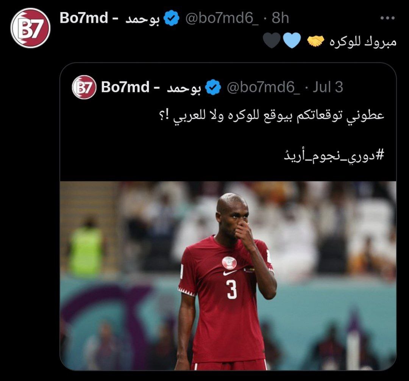
Task: Click the blue verified badge beside 8h tweet
Action: (172, 19)
